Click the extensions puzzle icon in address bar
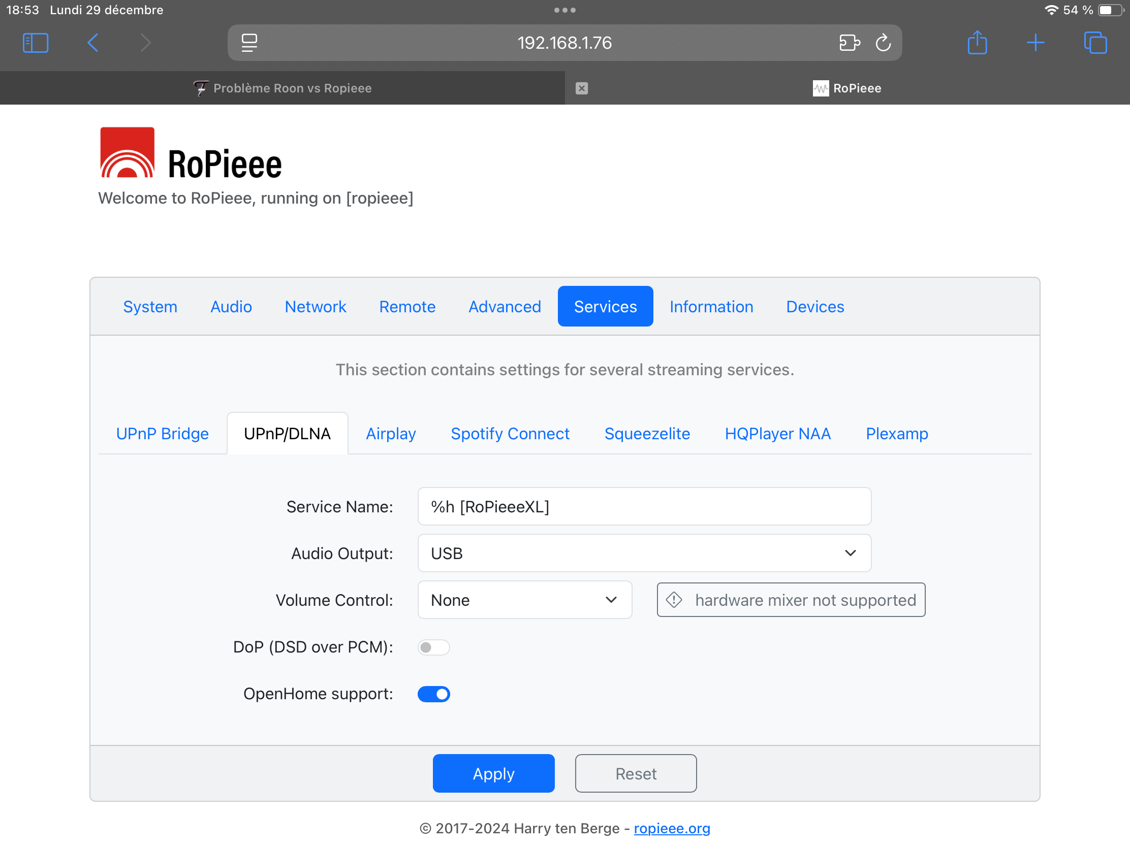1130x847 pixels. [x=849, y=42]
